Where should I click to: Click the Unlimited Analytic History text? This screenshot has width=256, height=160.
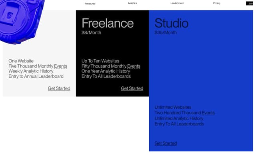point(179,118)
